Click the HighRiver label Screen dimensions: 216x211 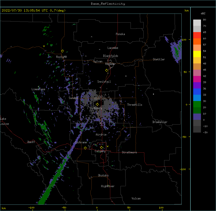[108, 186]
